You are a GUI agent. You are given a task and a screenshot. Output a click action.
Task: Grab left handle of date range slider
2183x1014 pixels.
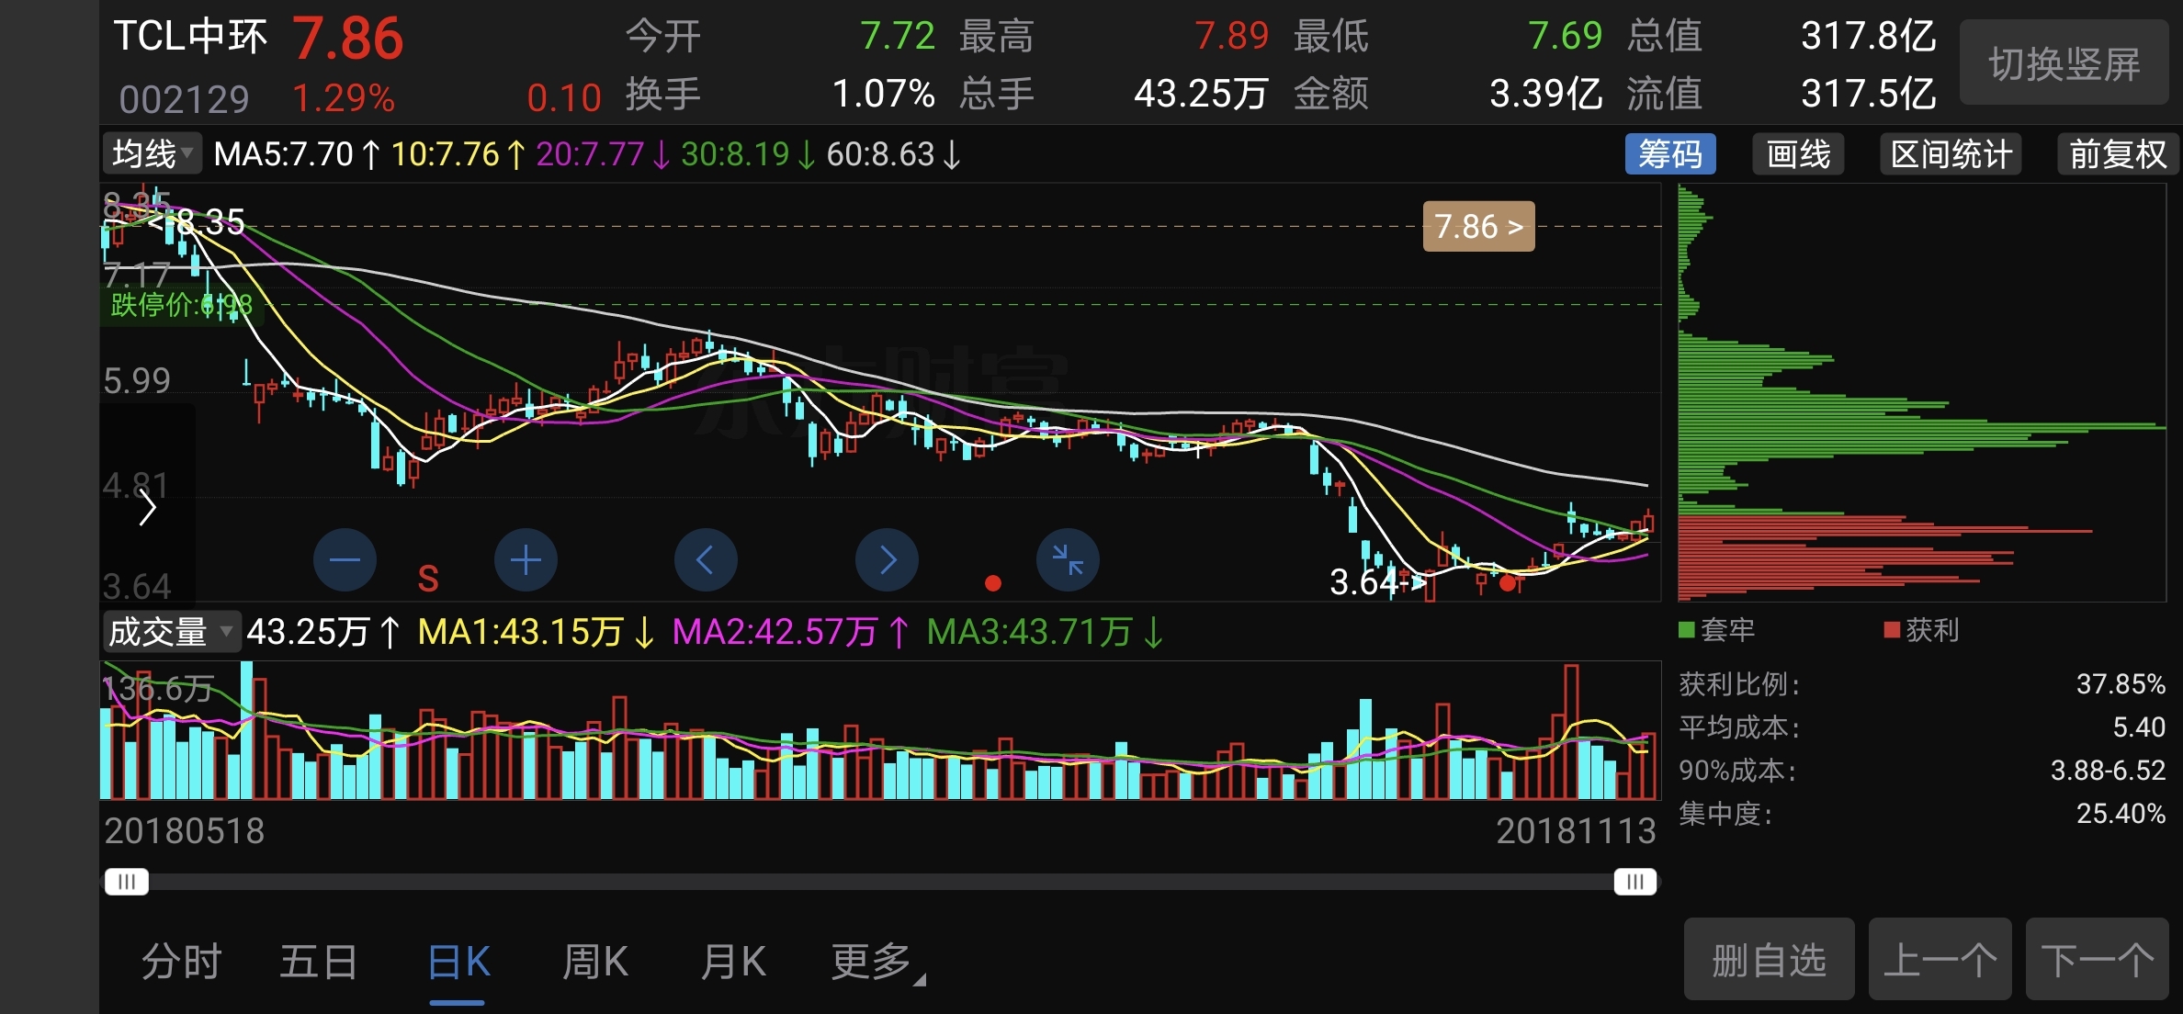(127, 882)
